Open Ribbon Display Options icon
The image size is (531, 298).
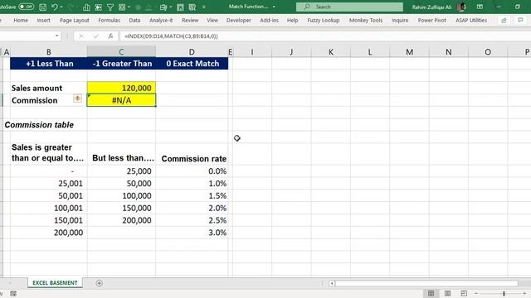tap(480, 7)
